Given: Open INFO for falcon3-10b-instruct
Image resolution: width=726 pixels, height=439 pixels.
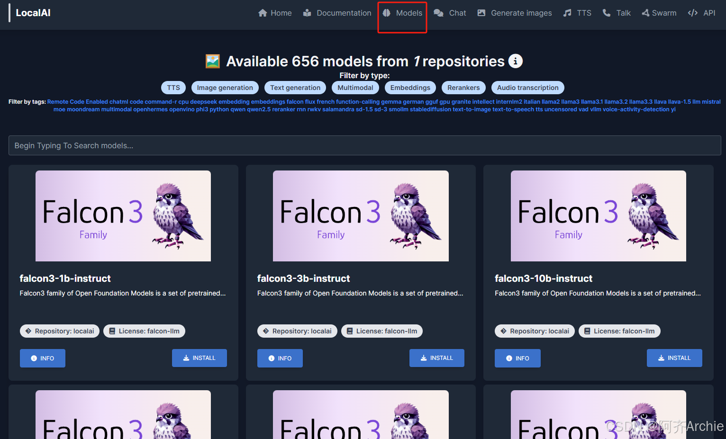Looking at the screenshot, I should pyautogui.click(x=517, y=358).
